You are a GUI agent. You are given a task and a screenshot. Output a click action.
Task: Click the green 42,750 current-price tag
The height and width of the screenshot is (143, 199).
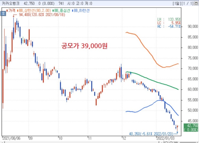pos(191,127)
